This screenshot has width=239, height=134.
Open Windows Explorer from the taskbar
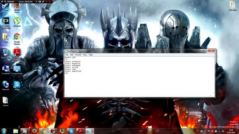15,131
